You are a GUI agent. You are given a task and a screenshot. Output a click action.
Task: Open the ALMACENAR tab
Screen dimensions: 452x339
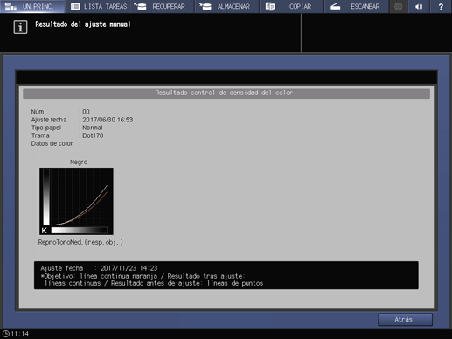(x=227, y=6)
